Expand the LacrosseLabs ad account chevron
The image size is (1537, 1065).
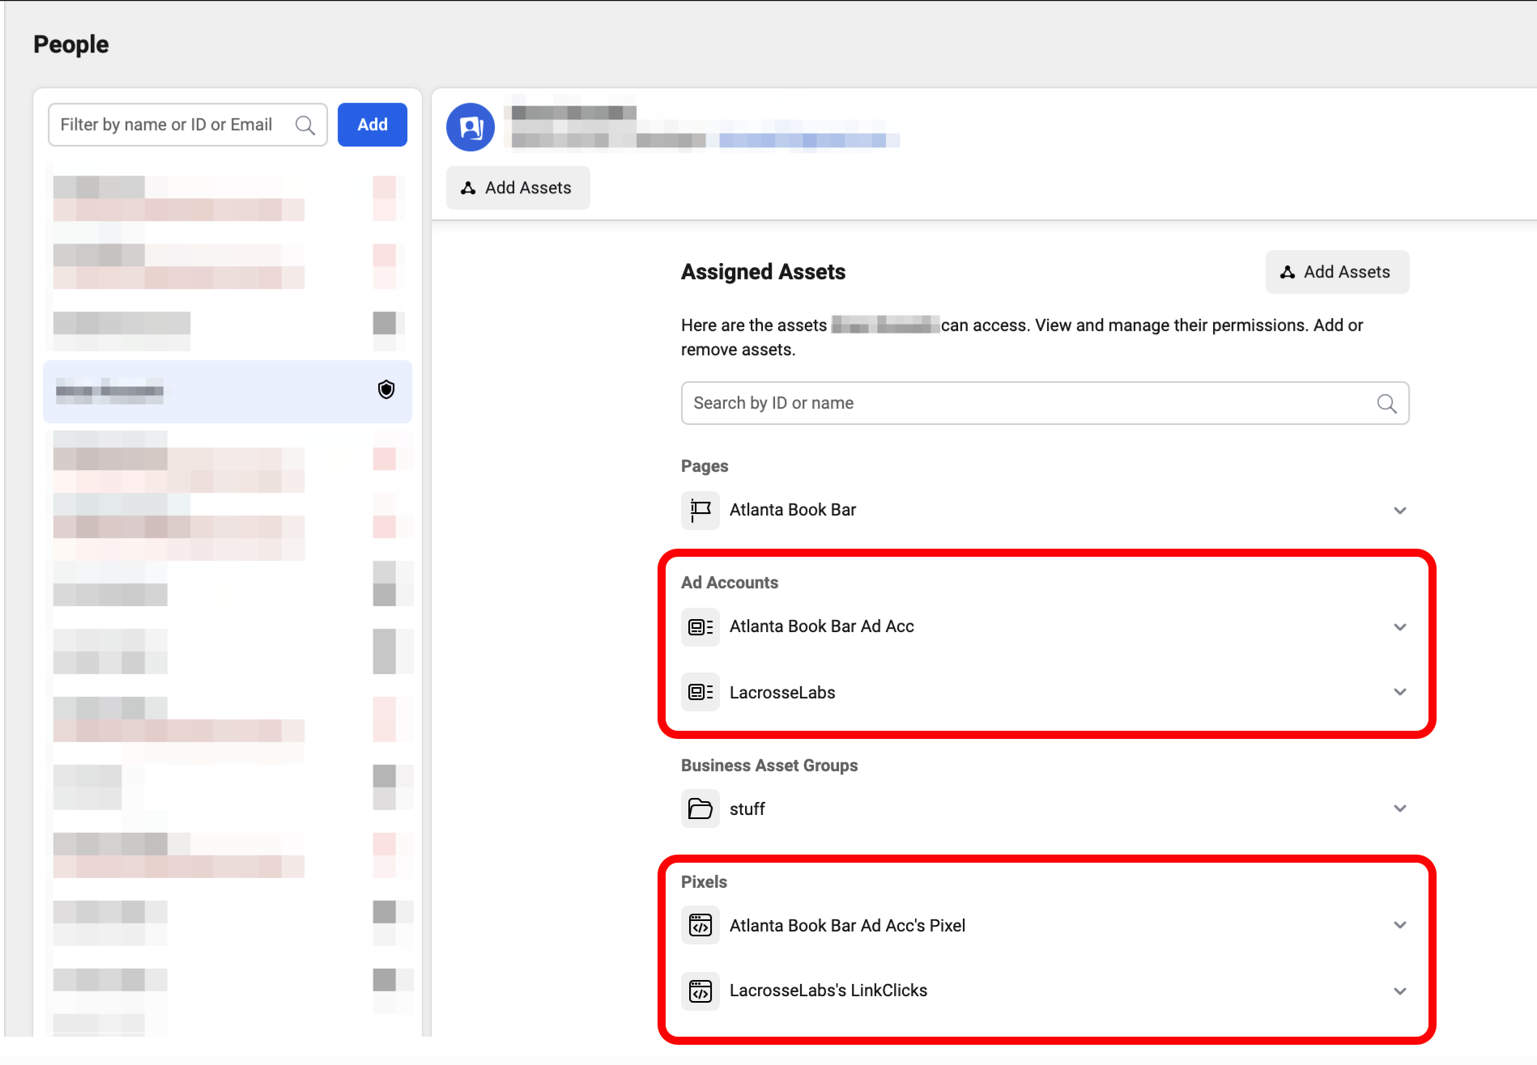point(1399,692)
